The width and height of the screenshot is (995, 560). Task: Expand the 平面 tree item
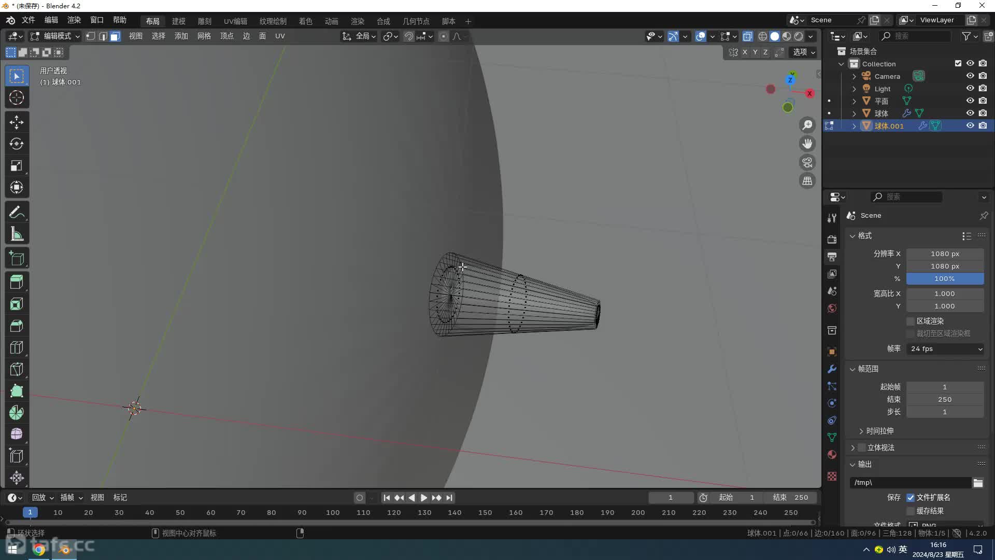pyautogui.click(x=854, y=101)
